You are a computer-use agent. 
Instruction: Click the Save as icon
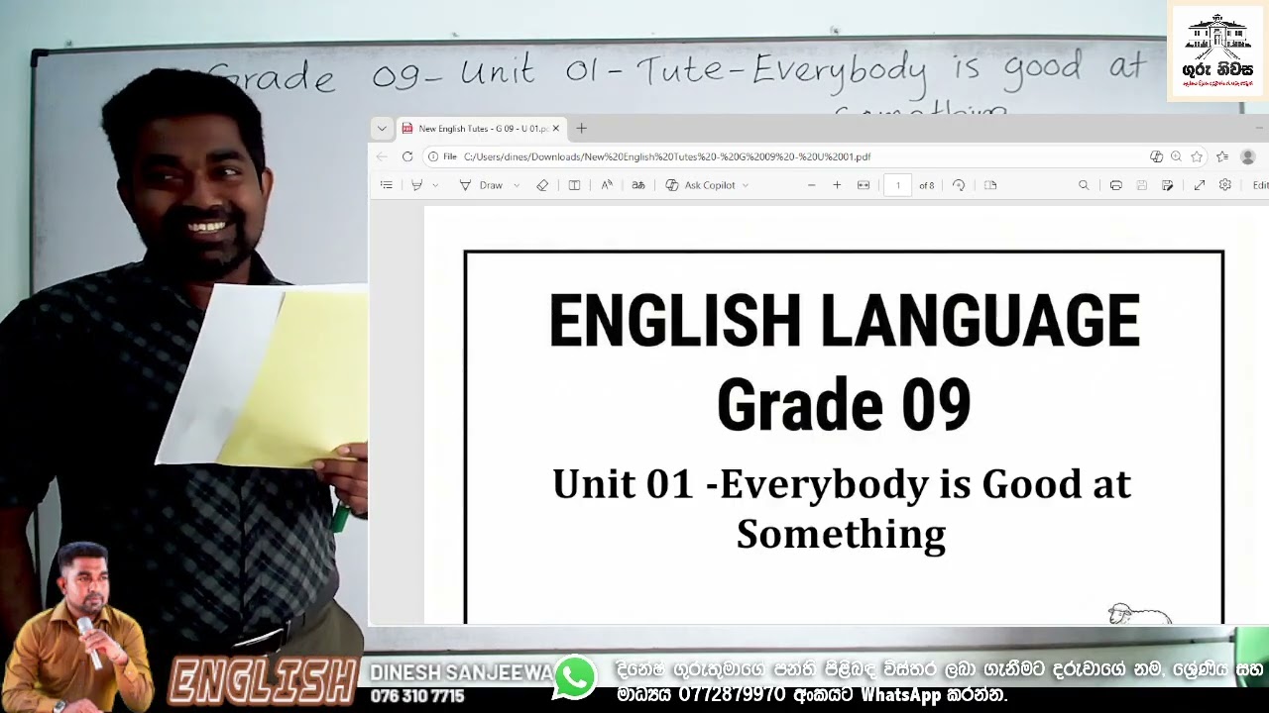[x=1168, y=185]
